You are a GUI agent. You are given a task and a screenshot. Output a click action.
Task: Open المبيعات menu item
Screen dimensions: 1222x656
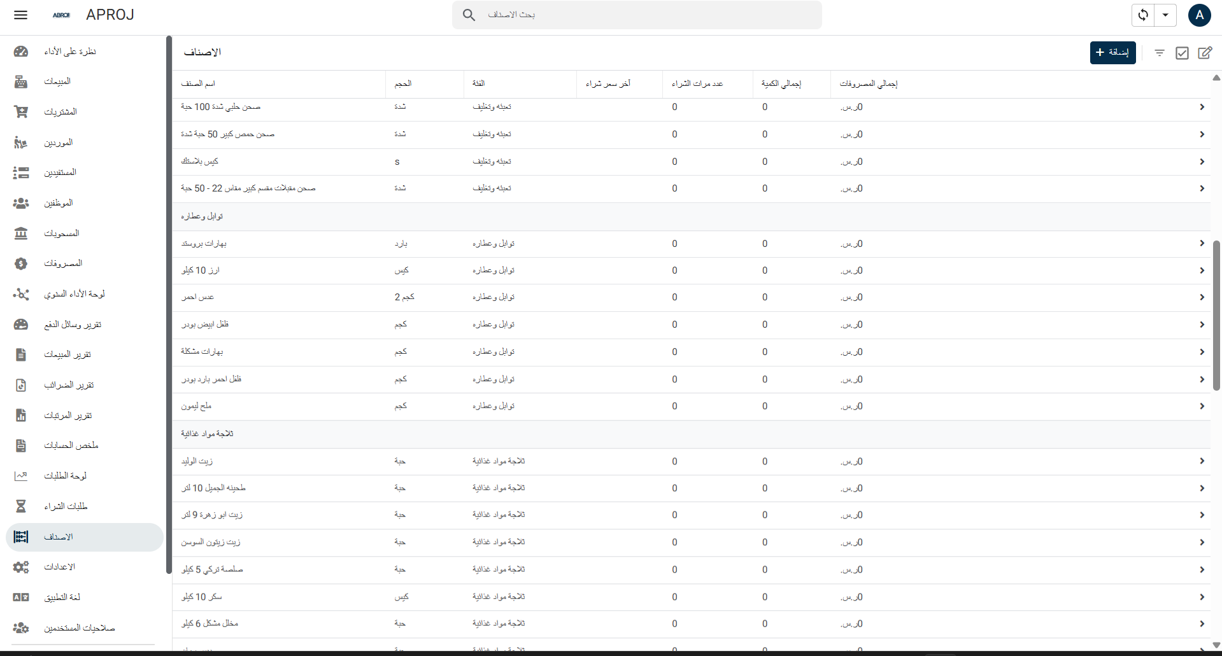(57, 81)
